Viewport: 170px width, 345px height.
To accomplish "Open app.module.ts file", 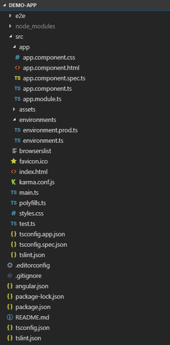I will 42,99.
